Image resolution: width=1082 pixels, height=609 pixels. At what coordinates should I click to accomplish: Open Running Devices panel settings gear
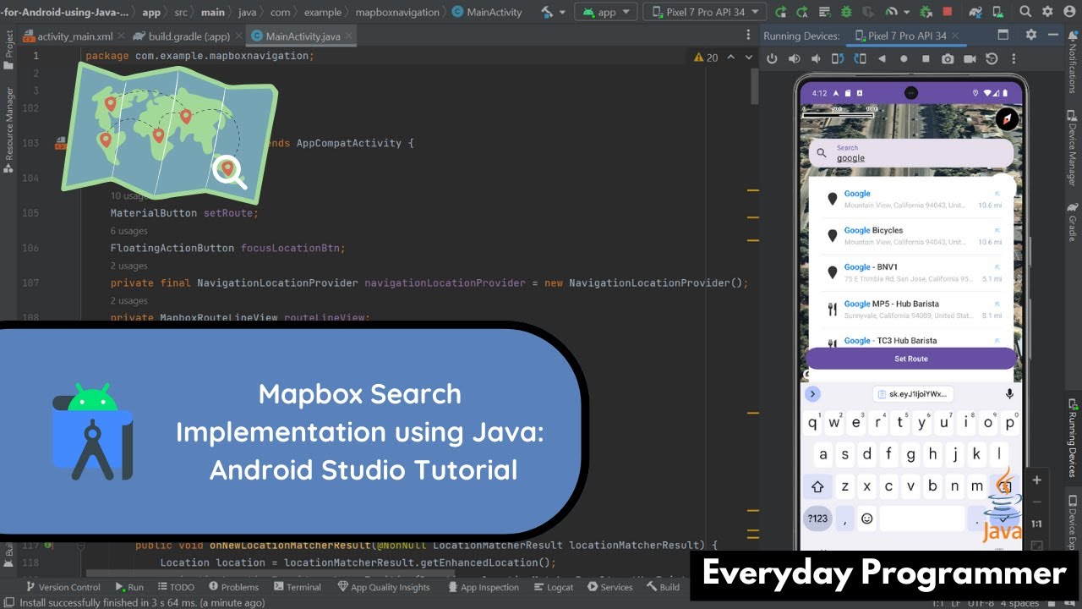pos(1030,35)
